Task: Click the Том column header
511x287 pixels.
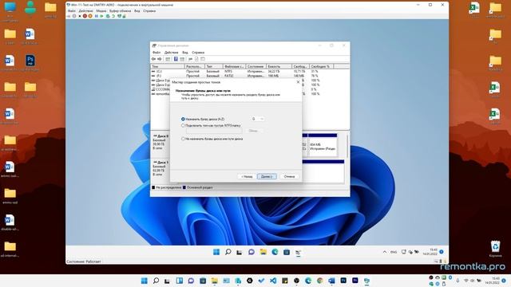Action: pyautogui.click(x=168, y=66)
